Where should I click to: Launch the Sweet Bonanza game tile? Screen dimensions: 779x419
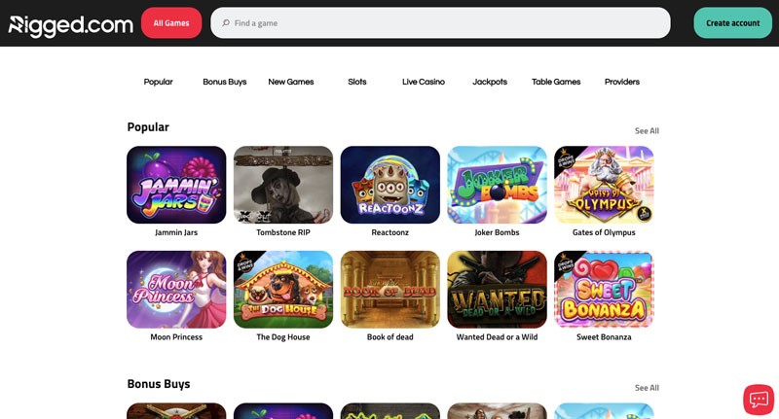[604, 289]
